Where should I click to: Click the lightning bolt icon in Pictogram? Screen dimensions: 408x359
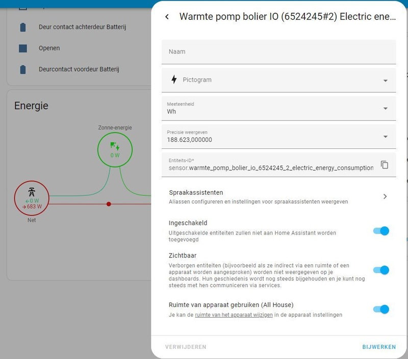174,80
